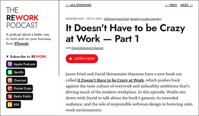Open the It Doesn't Have to be Crazy at Work book link
Image resolution: width=199 pixels, height=116 pixels.
click(x=111, y=80)
